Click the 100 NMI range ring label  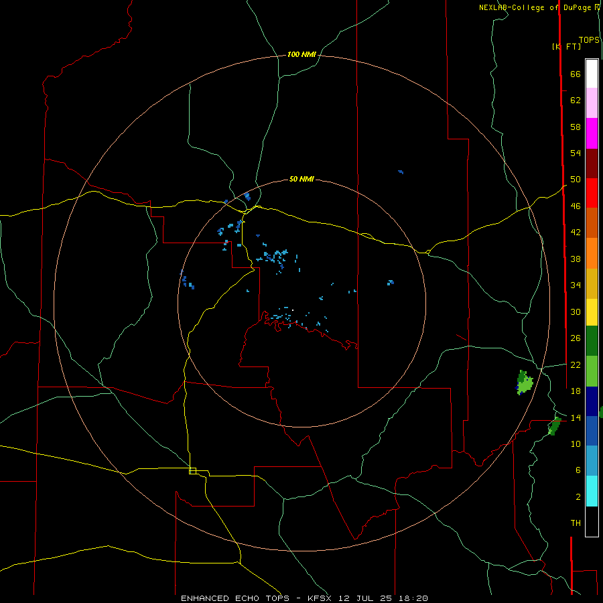pos(301,55)
